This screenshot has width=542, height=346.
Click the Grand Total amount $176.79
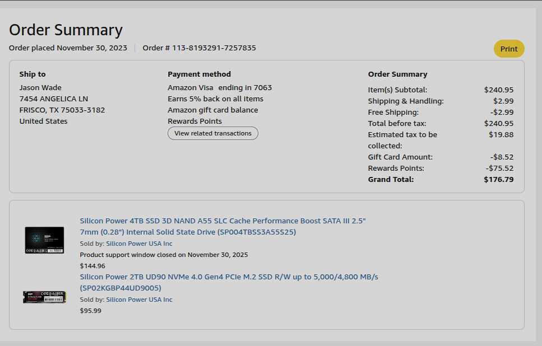tap(498, 180)
